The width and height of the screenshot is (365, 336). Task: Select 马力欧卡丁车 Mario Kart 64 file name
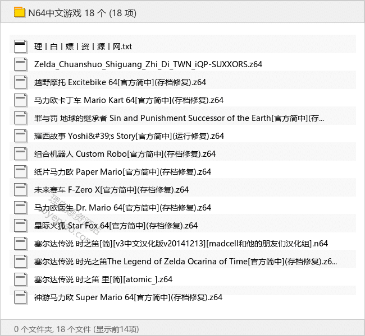click(129, 100)
